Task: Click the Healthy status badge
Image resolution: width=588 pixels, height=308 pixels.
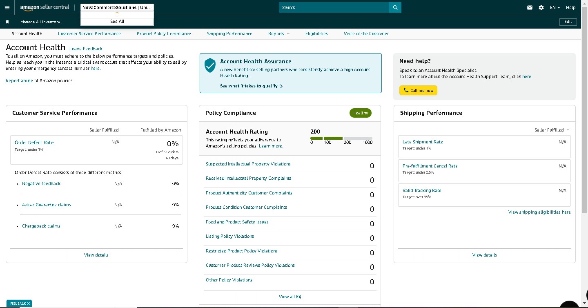Action: [361, 113]
